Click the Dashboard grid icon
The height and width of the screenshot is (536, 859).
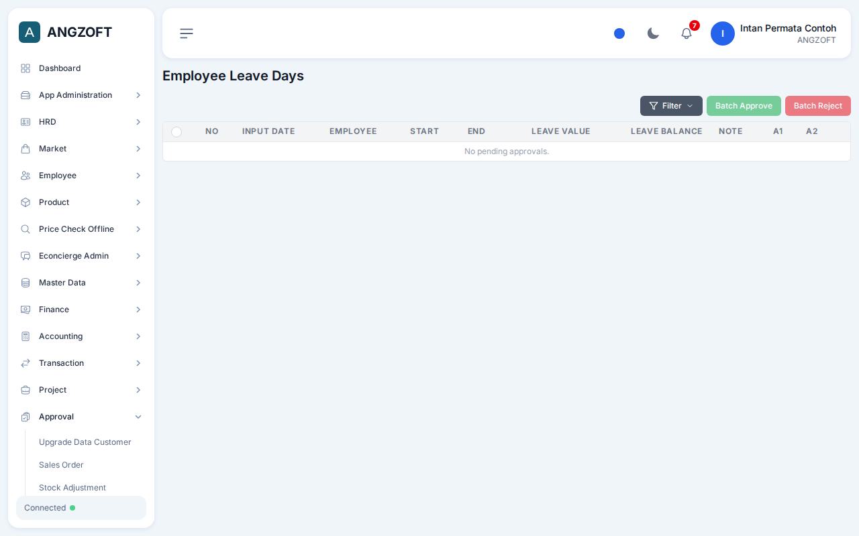click(26, 68)
